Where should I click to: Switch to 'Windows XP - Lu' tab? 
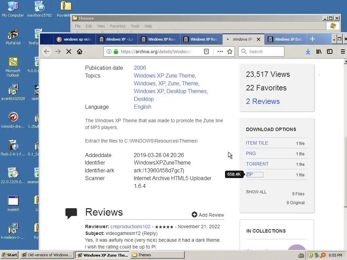click(x=117, y=39)
